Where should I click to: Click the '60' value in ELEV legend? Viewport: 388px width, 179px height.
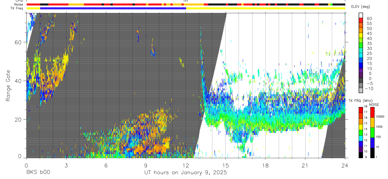click(369, 18)
